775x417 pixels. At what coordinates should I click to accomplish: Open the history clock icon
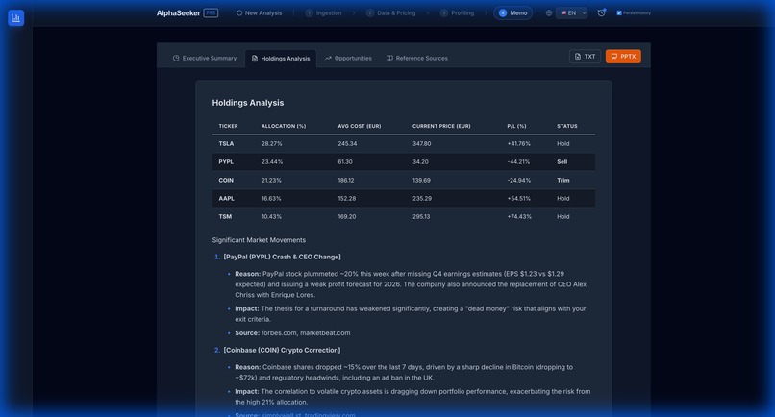pyautogui.click(x=602, y=12)
